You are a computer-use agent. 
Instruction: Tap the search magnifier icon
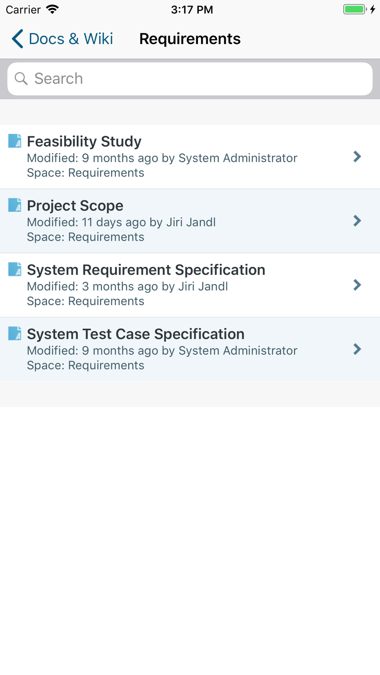[21, 79]
